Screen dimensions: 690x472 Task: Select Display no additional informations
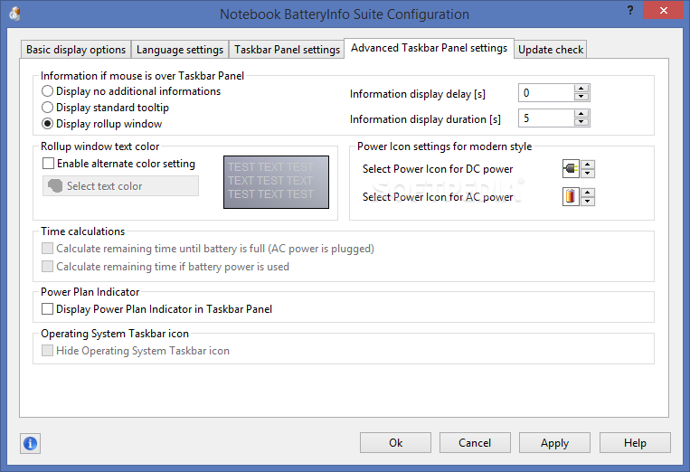point(131,91)
